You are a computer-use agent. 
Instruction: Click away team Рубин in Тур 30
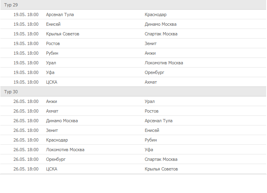pos(151,140)
